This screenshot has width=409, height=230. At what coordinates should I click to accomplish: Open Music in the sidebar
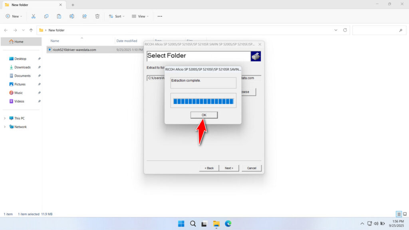18,93
